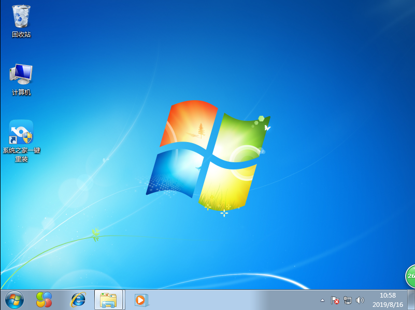Click the network connection tray icon

pos(348,300)
